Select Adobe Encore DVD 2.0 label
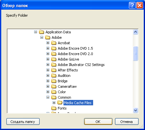This screenshot has width=145, height=130. [x=75, y=54]
